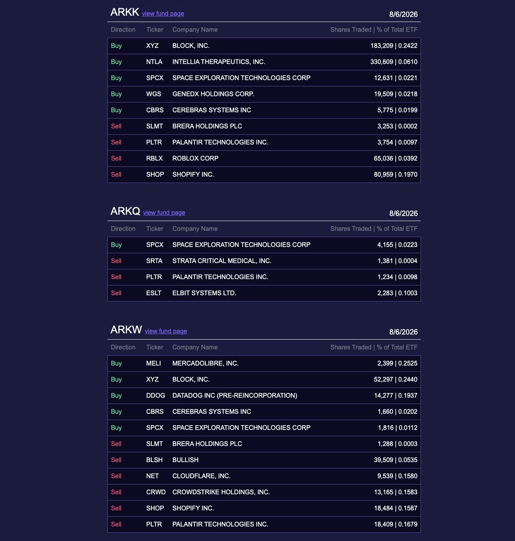
Task: Click the NET Cloudflare row
Action: [264, 476]
